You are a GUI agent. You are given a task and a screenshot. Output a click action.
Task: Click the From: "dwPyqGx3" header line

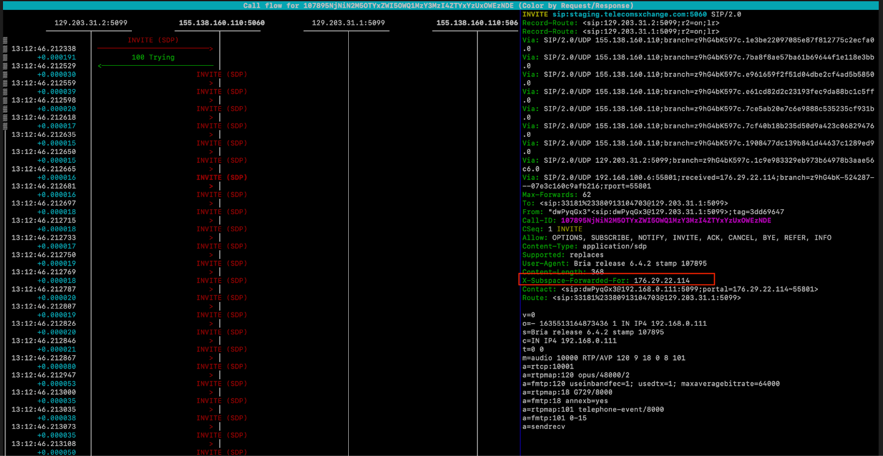[x=653, y=212]
